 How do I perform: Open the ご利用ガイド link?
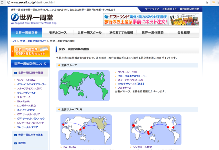[x=169, y=9]
